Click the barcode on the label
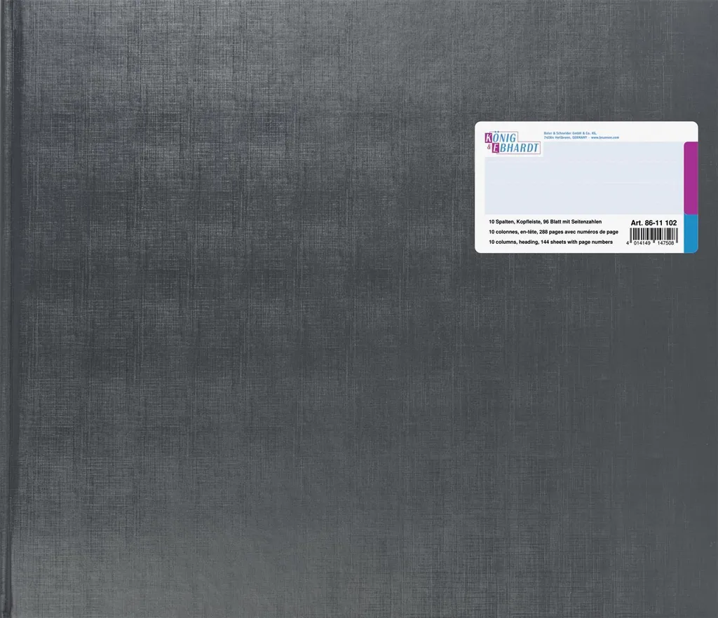This screenshot has height=618, width=718. pos(652,238)
